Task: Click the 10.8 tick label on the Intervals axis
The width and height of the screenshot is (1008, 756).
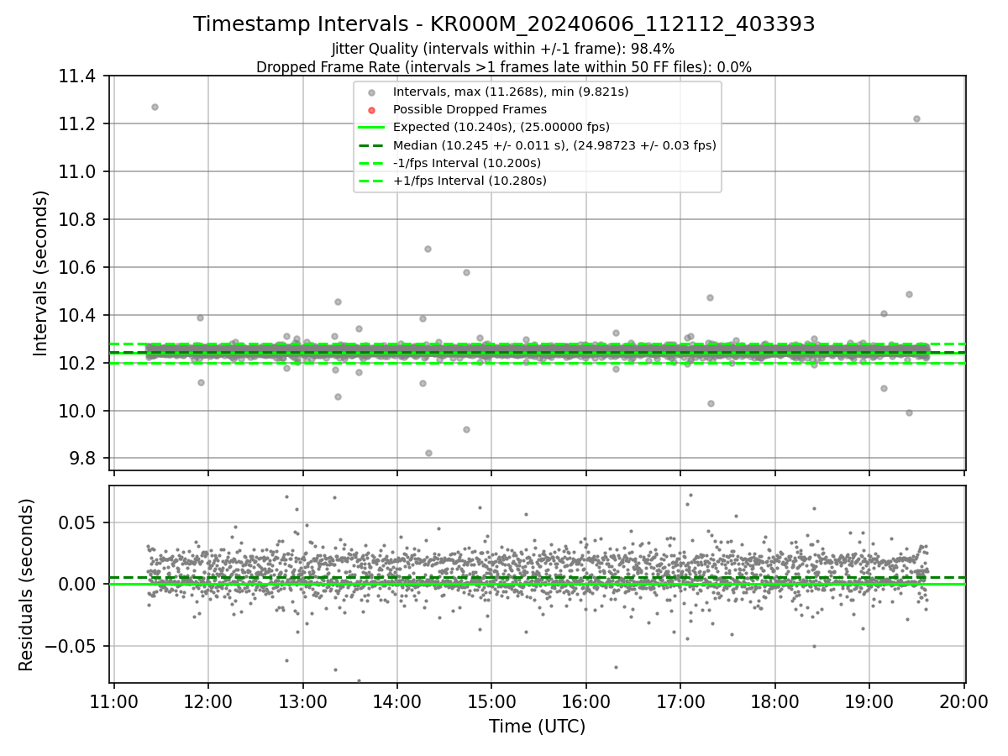Action: (77, 220)
